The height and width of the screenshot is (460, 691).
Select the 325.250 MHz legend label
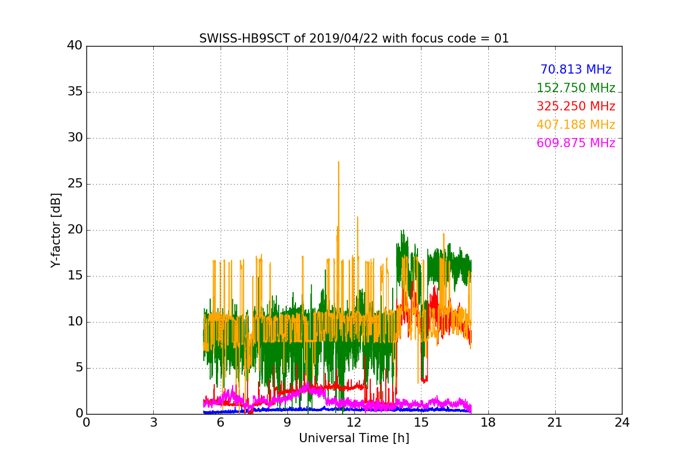pos(576,106)
